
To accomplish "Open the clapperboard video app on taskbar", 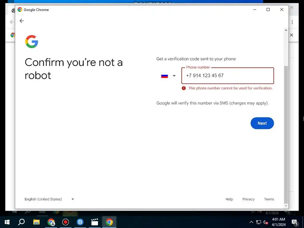I will click(x=95, y=222).
